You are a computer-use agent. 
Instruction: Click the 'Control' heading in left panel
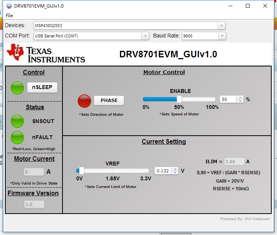point(34,72)
